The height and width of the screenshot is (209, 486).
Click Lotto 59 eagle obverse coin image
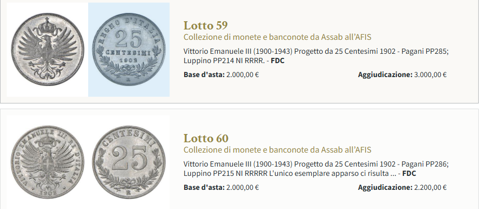click(48, 49)
